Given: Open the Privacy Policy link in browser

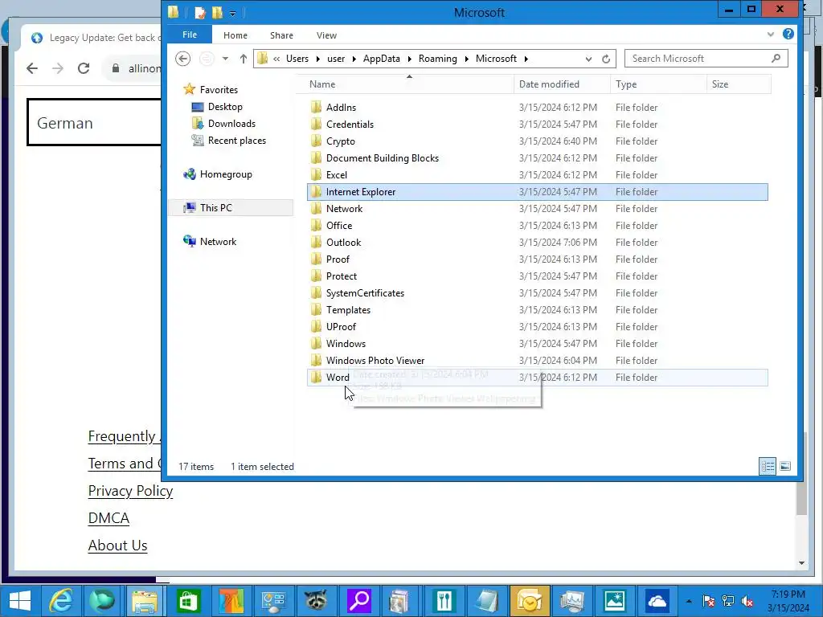Looking at the screenshot, I should (x=130, y=491).
